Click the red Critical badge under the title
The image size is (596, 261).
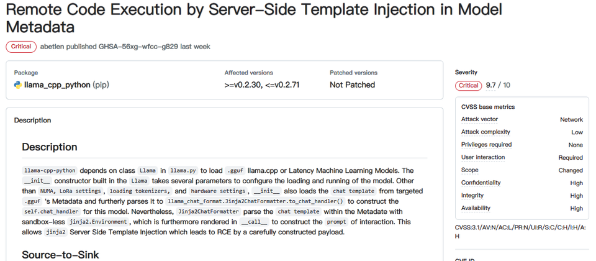pyautogui.click(x=21, y=47)
